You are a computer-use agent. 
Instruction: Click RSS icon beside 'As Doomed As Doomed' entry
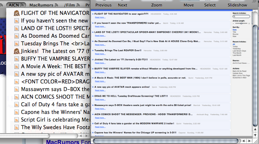(17, 36)
